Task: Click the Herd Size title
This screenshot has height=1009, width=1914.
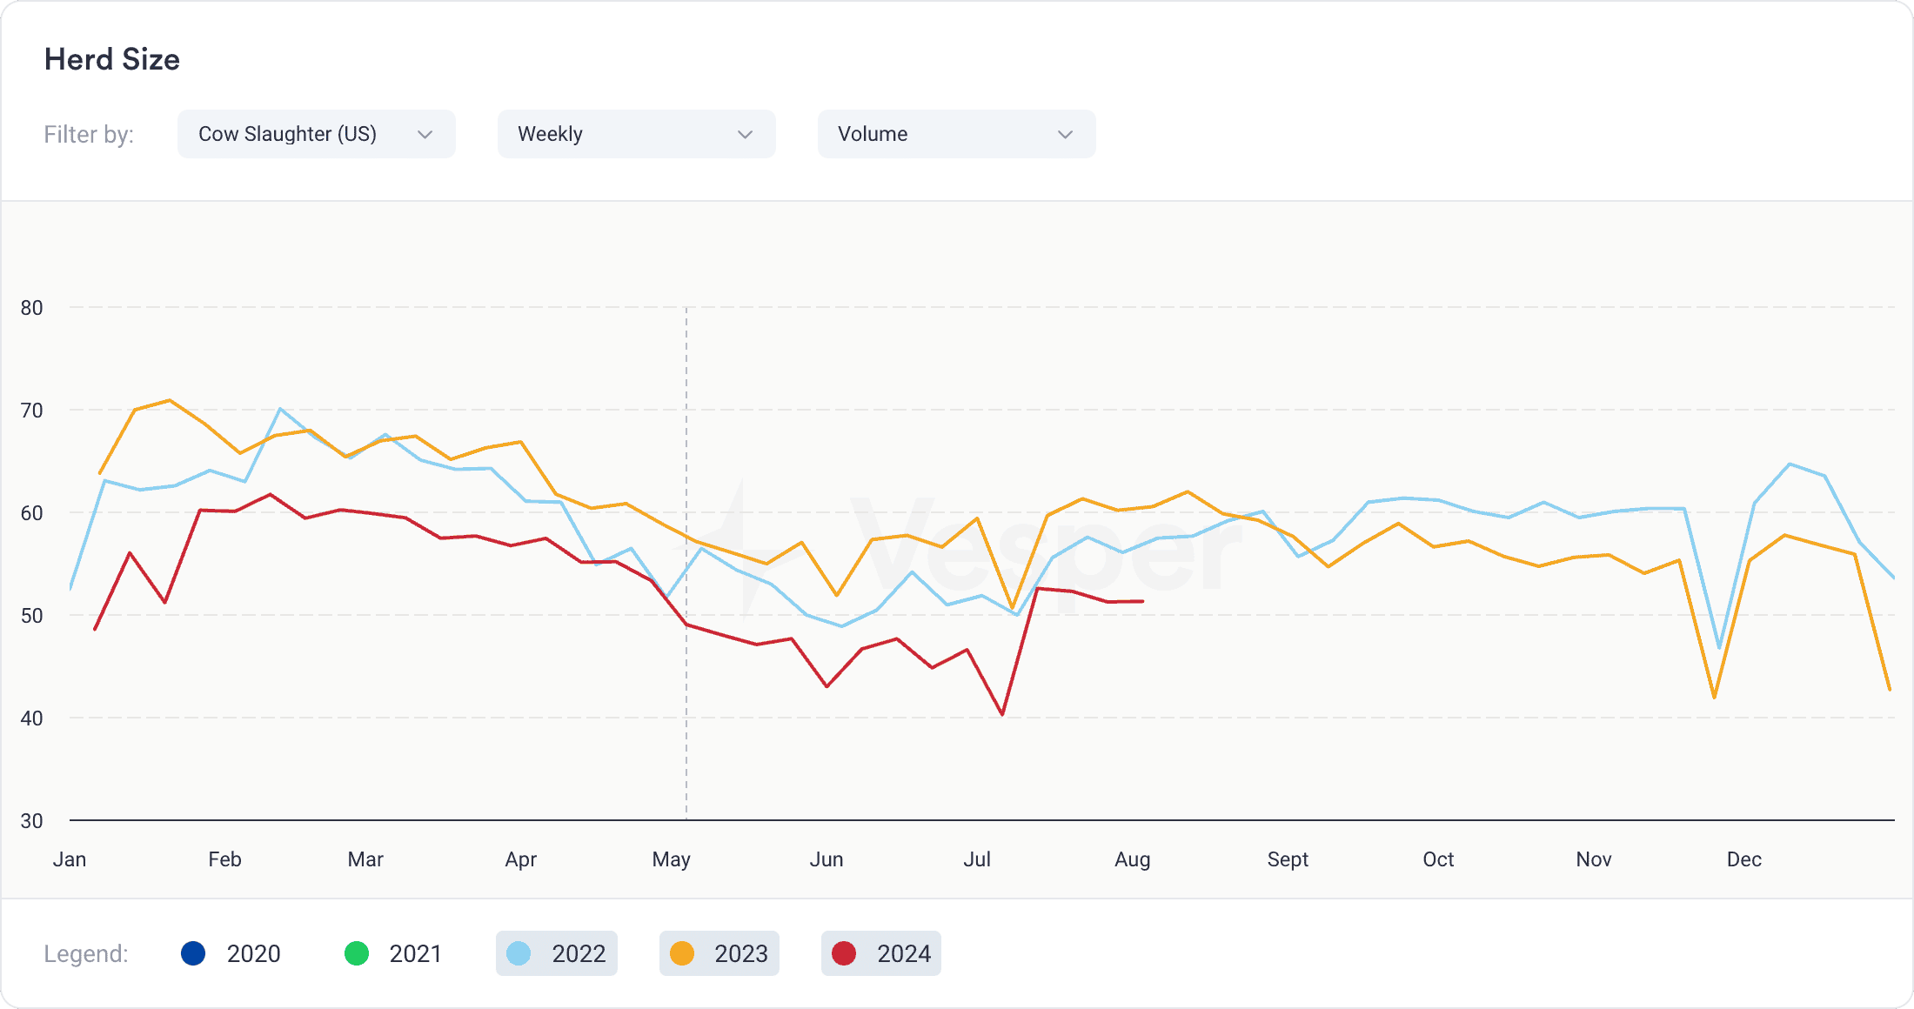Action: point(112,59)
